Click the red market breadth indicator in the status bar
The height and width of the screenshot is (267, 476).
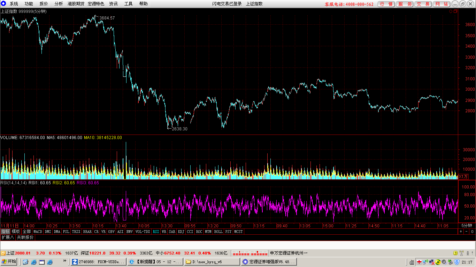[249, 253]
